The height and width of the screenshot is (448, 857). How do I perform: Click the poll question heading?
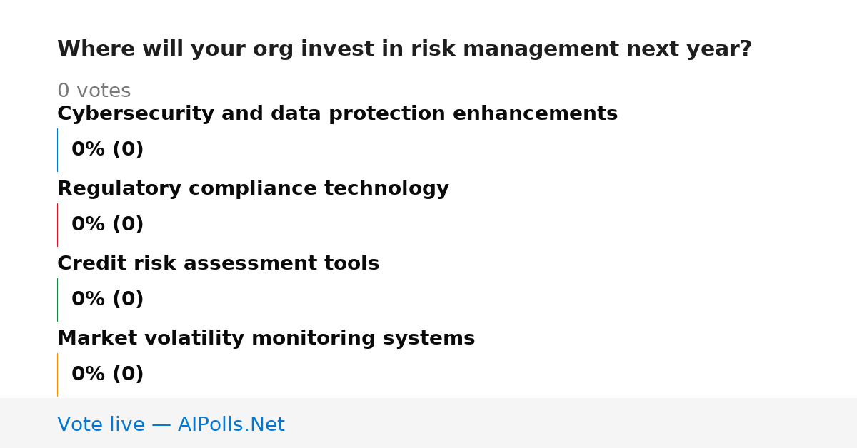pos(404,49)
